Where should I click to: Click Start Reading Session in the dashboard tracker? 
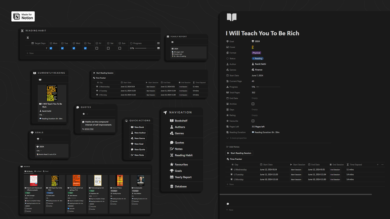point(103,73)
